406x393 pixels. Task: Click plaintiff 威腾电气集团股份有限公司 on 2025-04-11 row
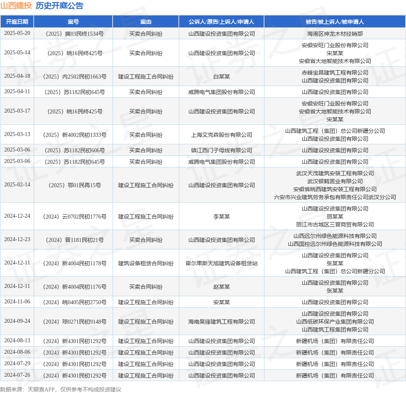click(221, 92)
